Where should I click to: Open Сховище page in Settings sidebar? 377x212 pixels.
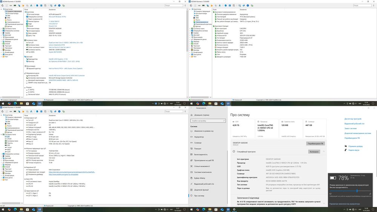(198, 143)
